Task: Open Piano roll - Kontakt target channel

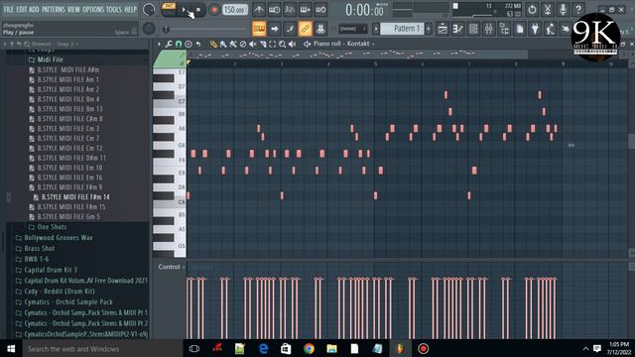Action: 341,44
